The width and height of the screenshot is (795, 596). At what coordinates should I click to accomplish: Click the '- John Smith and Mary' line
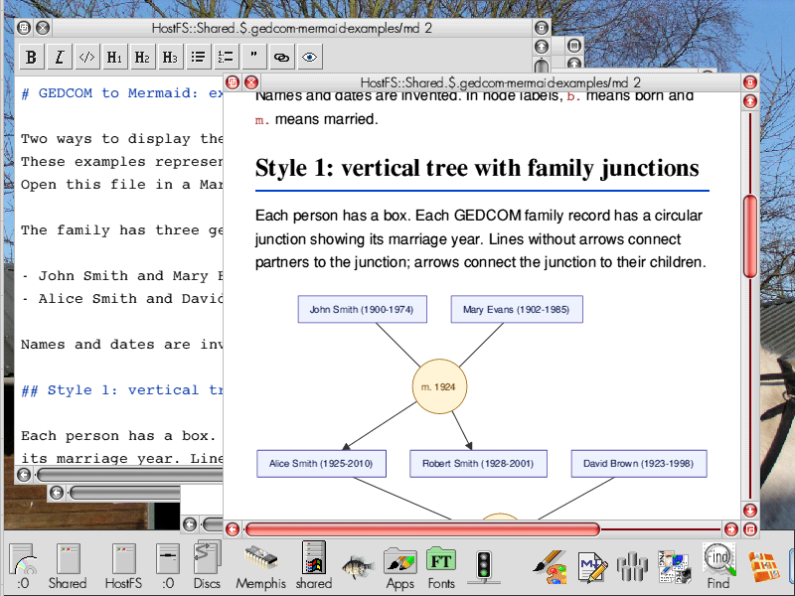click(121, 276)
